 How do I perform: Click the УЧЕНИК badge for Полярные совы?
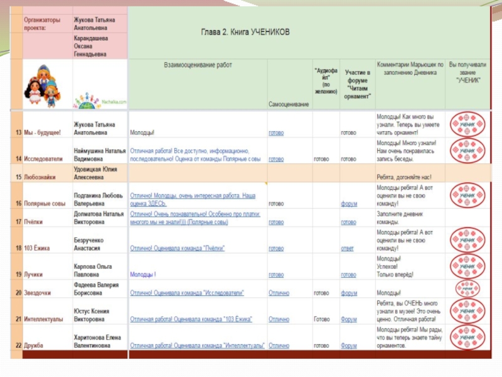(x=467, y=195)
